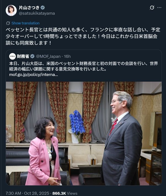Click the 16h timestamp on the quoted tweet
Screen dimensions: 166x196
67,56
